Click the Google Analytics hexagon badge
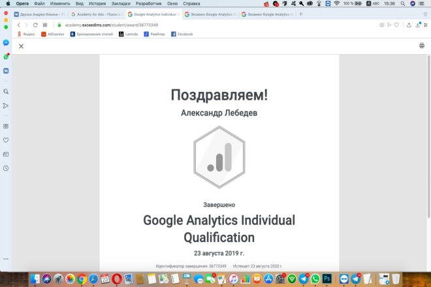This screenshot has height=287, width=431. [x=219, y=157]
